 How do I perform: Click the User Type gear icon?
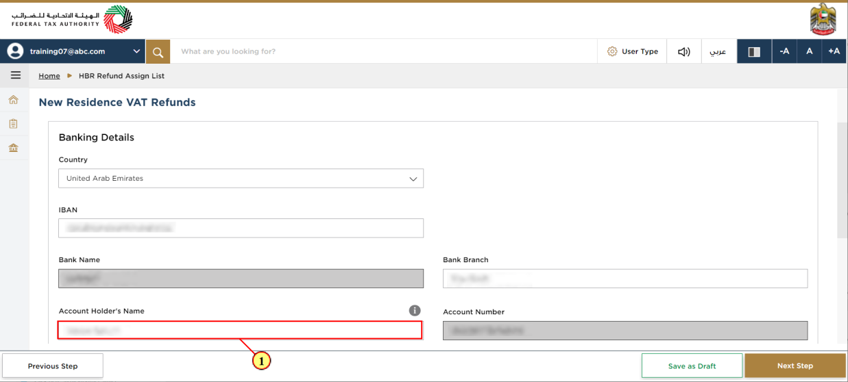point(612,51)
